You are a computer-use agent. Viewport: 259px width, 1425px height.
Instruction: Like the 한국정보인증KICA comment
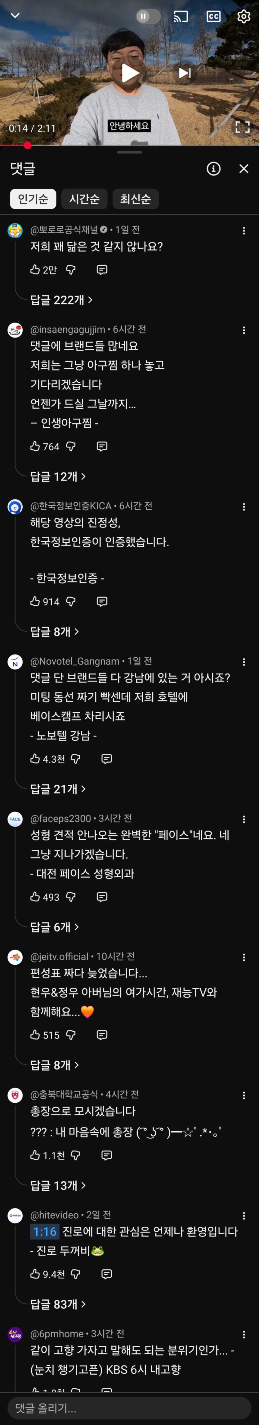[x=35, y=601]
